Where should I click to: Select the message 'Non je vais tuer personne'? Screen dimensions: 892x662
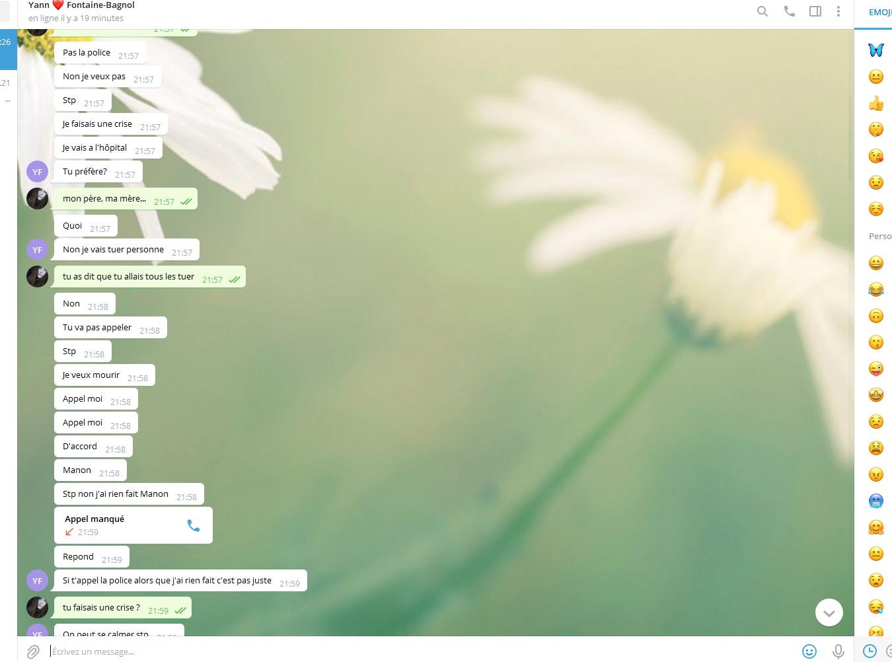(x=127, y=250)
